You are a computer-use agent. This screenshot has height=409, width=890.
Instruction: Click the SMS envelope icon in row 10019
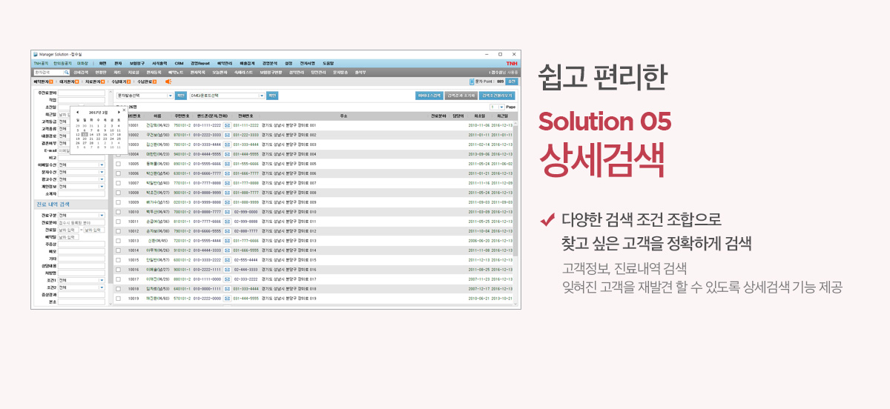tap(228, 298)
